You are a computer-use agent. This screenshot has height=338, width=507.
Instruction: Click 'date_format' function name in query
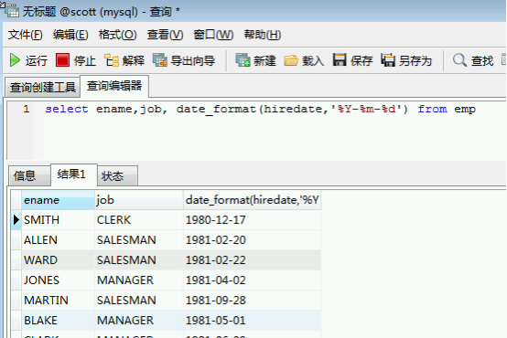(216, 109)
